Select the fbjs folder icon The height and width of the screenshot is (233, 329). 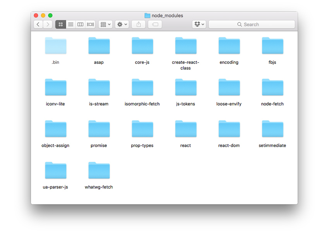tap(272, 46)
